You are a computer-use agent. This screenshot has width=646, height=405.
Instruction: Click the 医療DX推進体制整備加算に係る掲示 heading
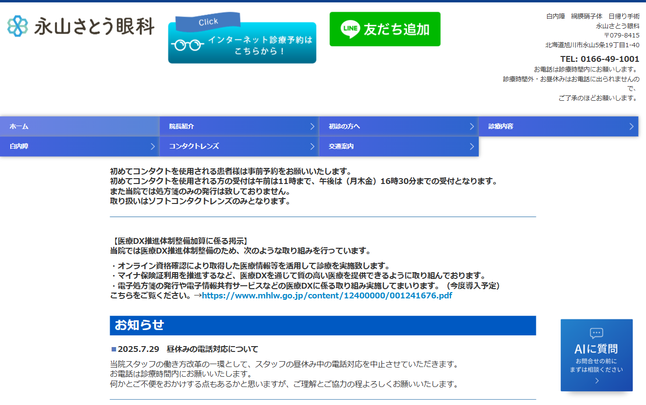pyautogui.click(x=180, y=240)
